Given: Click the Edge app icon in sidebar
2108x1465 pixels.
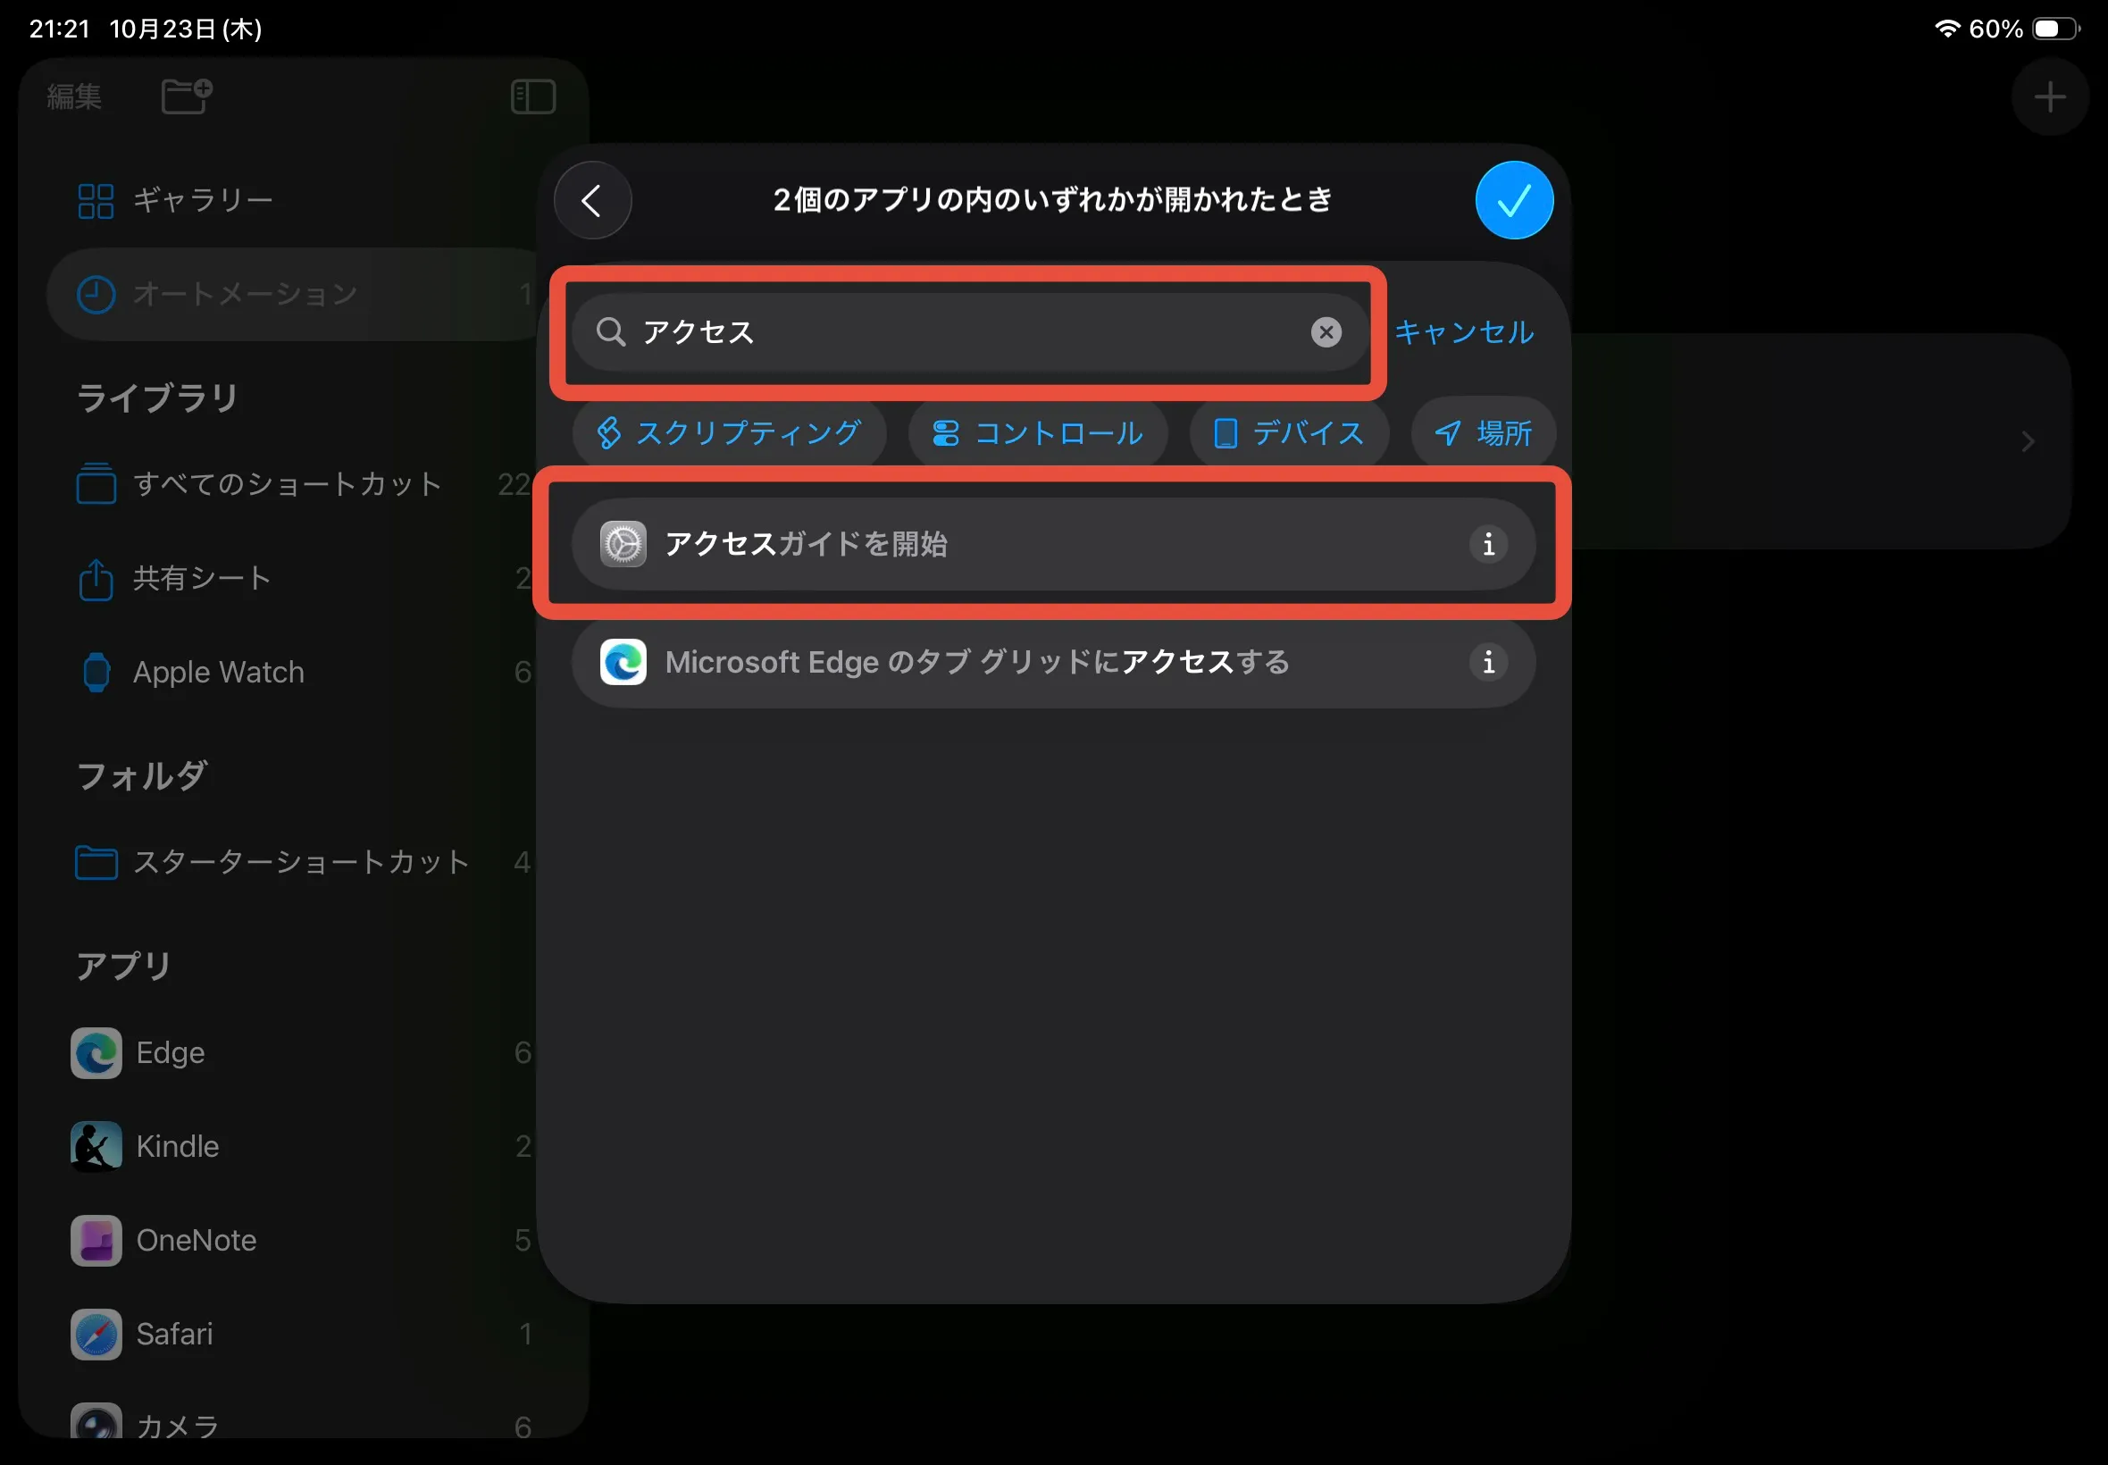Looking at the screenshot, I should (x=96, y=1053).
